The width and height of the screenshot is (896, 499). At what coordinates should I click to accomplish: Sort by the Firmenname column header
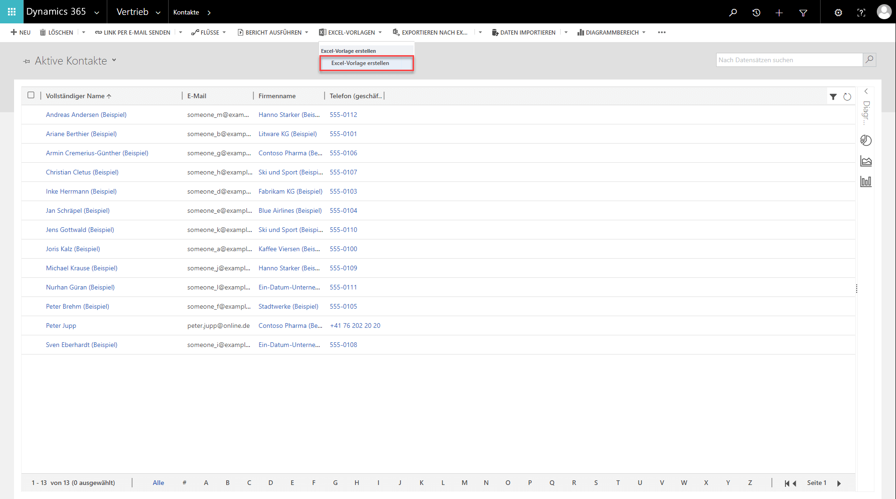pyautogui.click(x=277, y=96)
